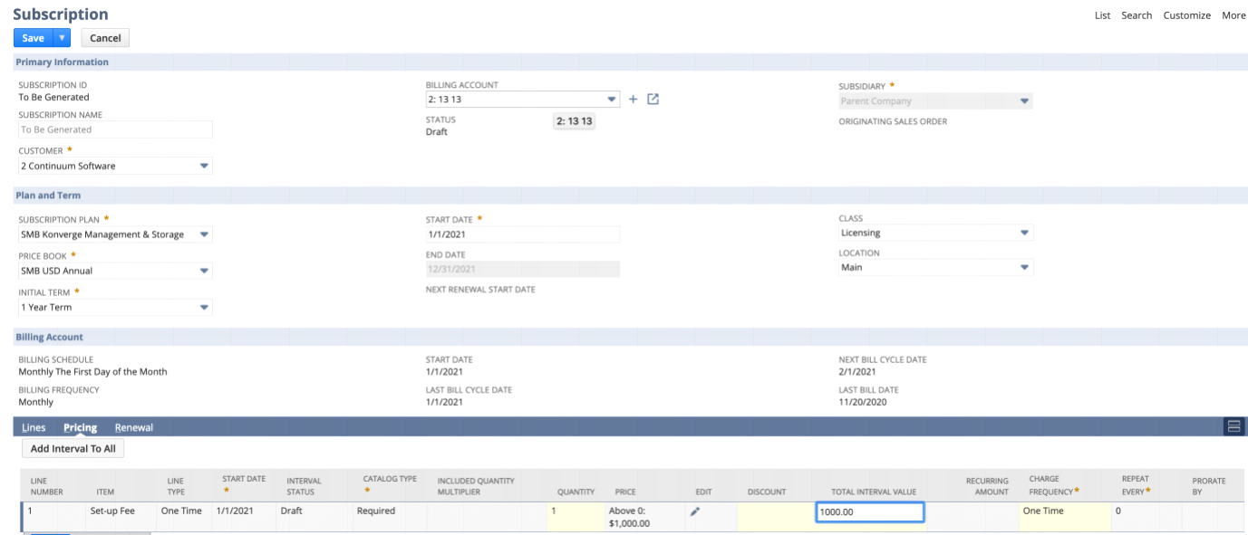Open the Initial Term dropdown
The width and height of the screenshot is (1248, 535).
pos(204,307)
